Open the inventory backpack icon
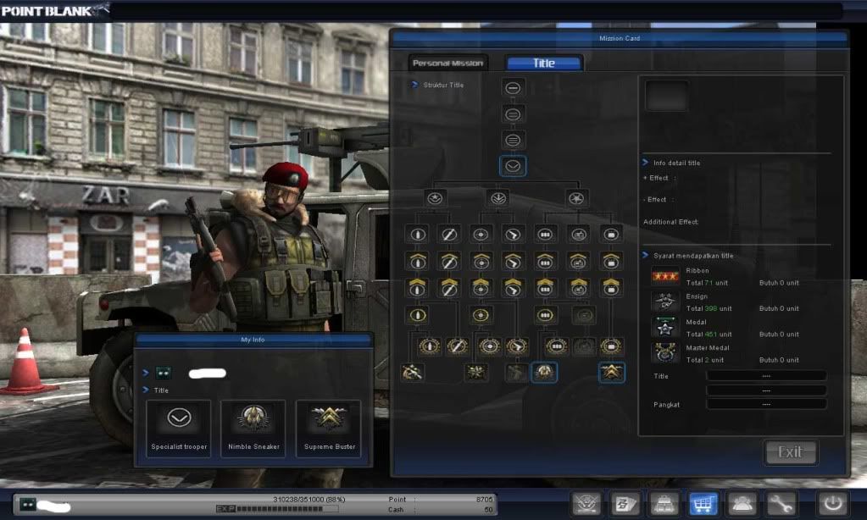867x520 pixels. coord(664,503)
